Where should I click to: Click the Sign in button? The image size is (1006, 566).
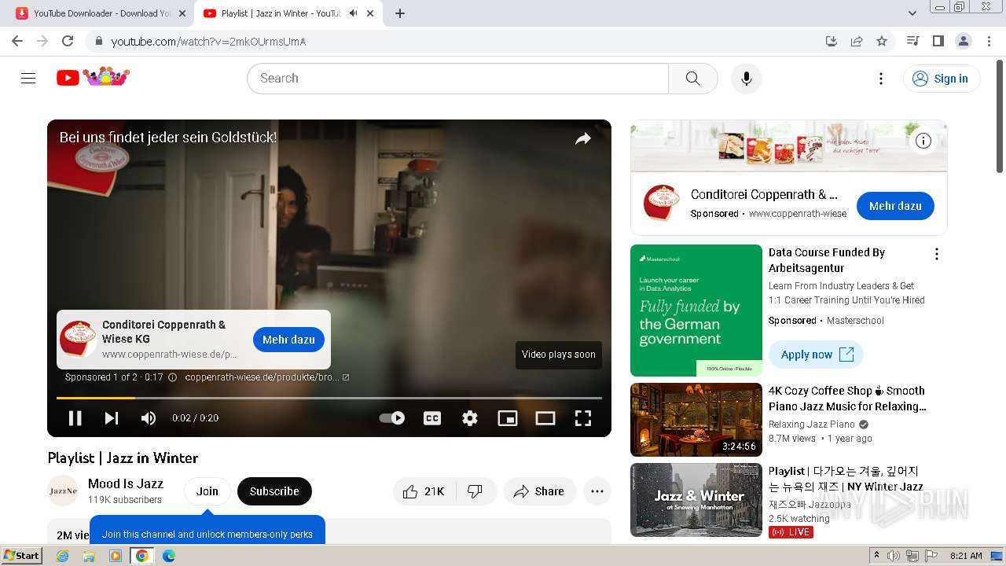(942, 79)
